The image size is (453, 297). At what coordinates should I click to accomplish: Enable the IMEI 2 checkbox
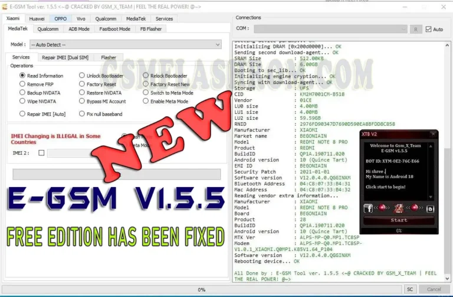click(x=41, y=153)
